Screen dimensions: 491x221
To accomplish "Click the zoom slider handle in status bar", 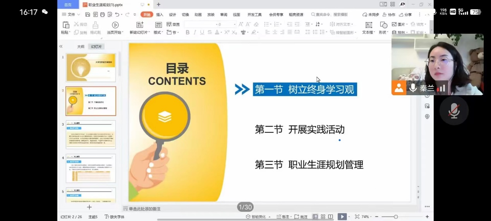I will (396, 217).
